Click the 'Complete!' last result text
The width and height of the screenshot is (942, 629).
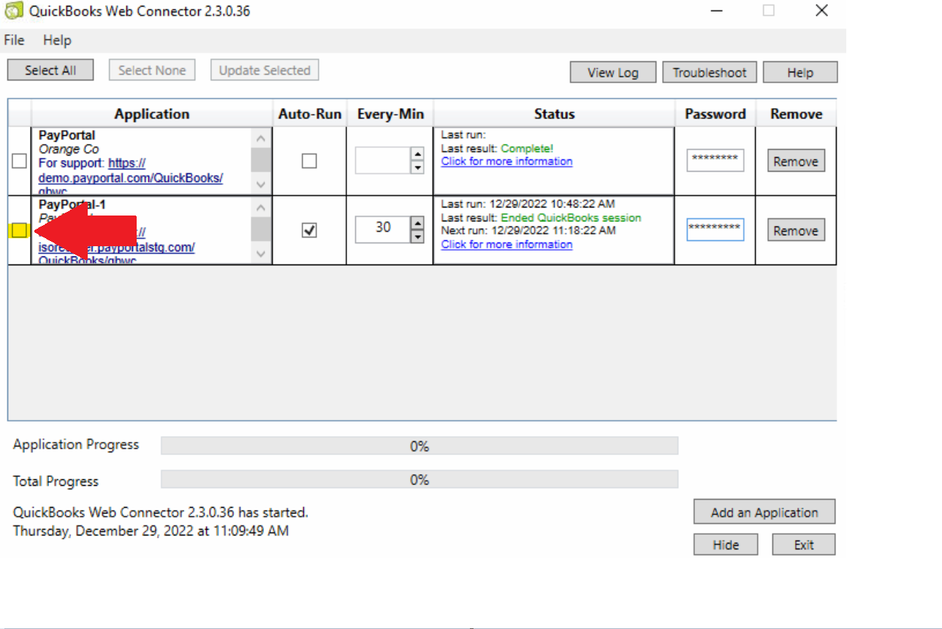(x=527, y=148)
